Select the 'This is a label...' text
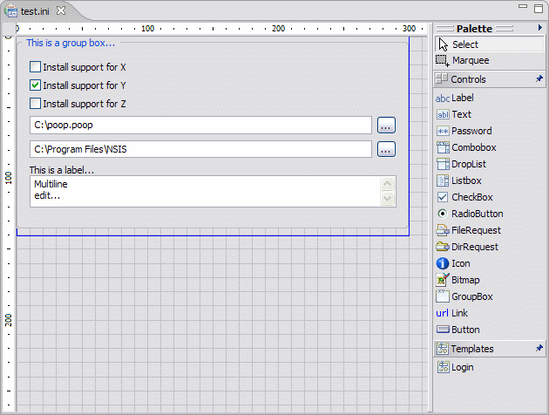 click(62, 170)
